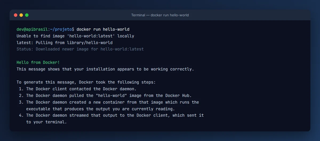
Task: Click step 3 'created a new container' line
Action: [109, 102]
